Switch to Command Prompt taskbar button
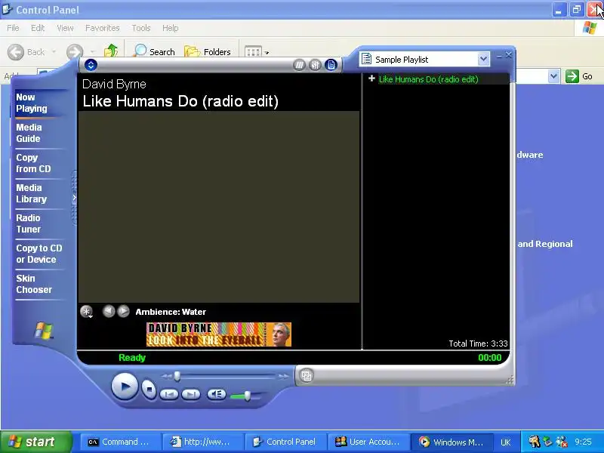604x453 pixels. click(x=120, y=442)
